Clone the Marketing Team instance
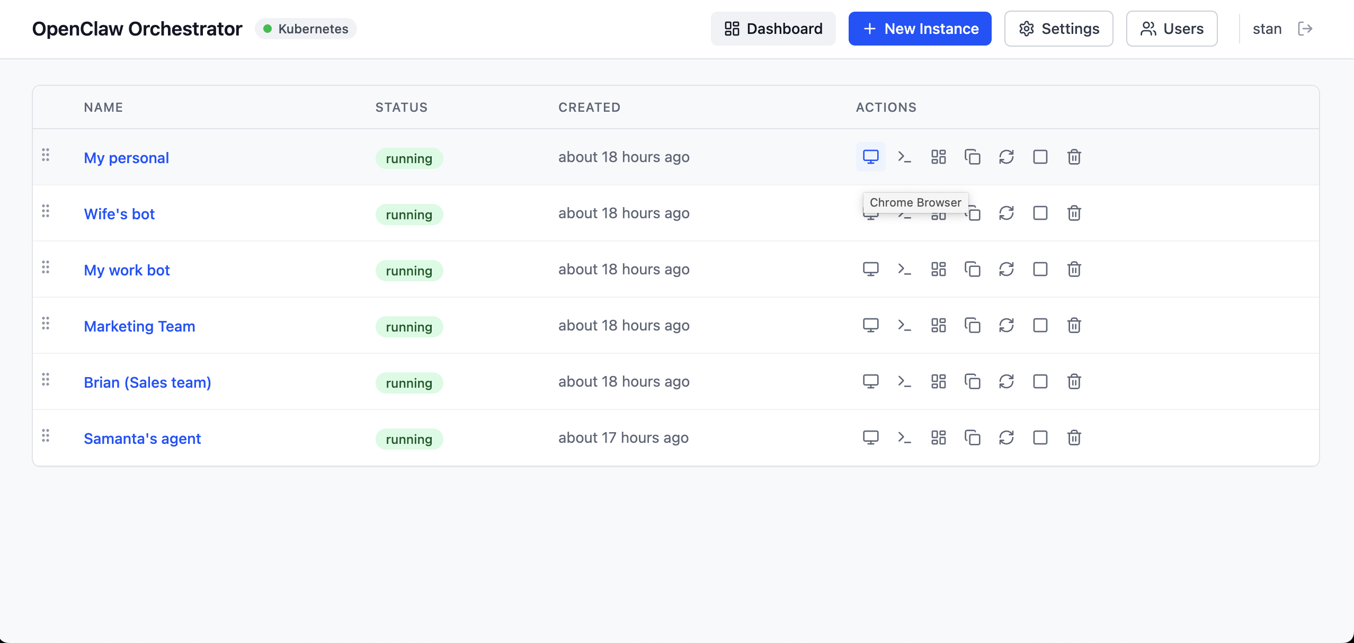The image size is (1354, 643). tap(972, 325)
